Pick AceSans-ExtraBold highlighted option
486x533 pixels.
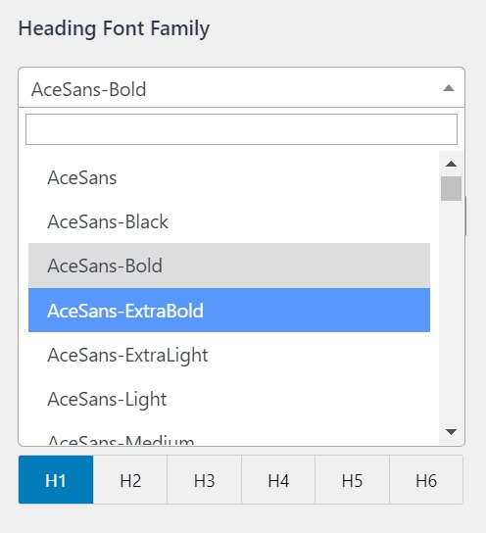click(x=229, y=310)
